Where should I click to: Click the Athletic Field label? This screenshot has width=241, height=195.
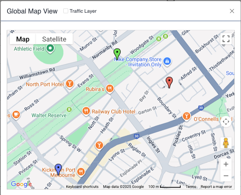29,49
